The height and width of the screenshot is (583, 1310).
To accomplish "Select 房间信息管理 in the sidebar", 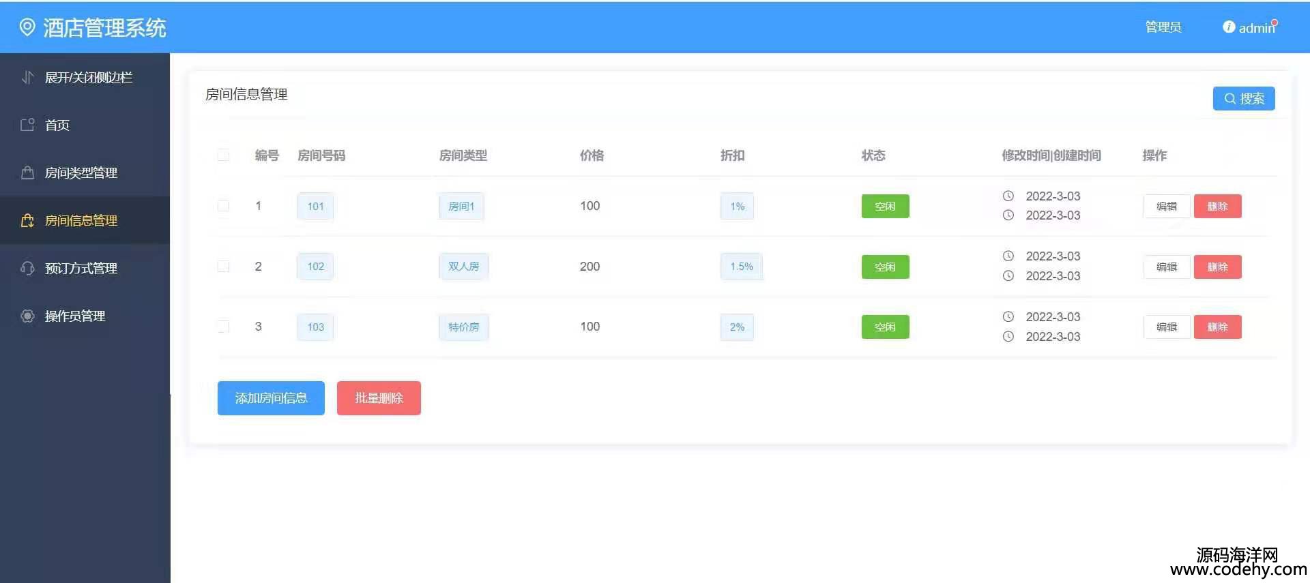I will coord(85,220).
